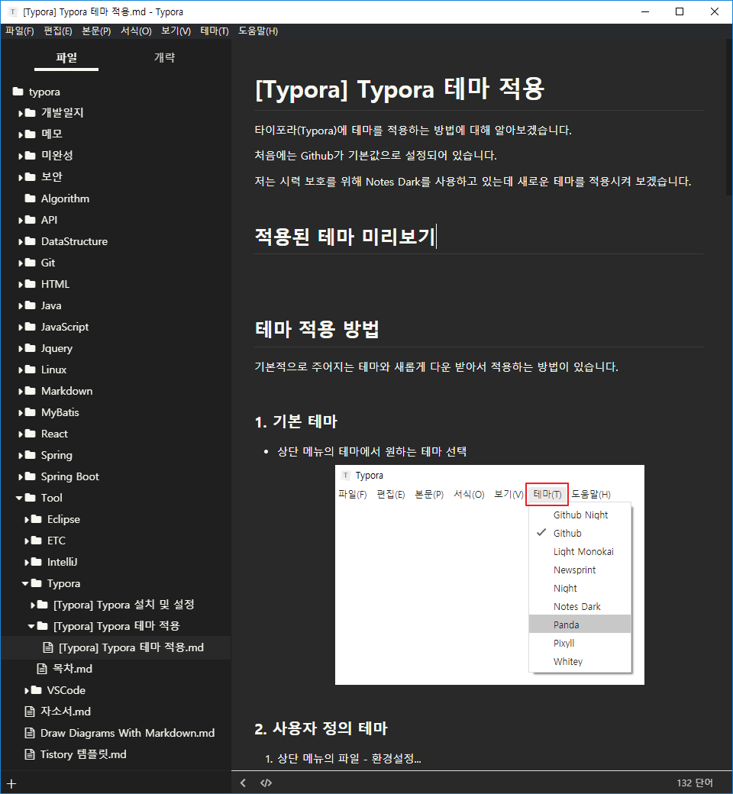This screenshot has height=794, width=733.
Task: Click the embedded theme menu screenshot
Action: [489, 575]
